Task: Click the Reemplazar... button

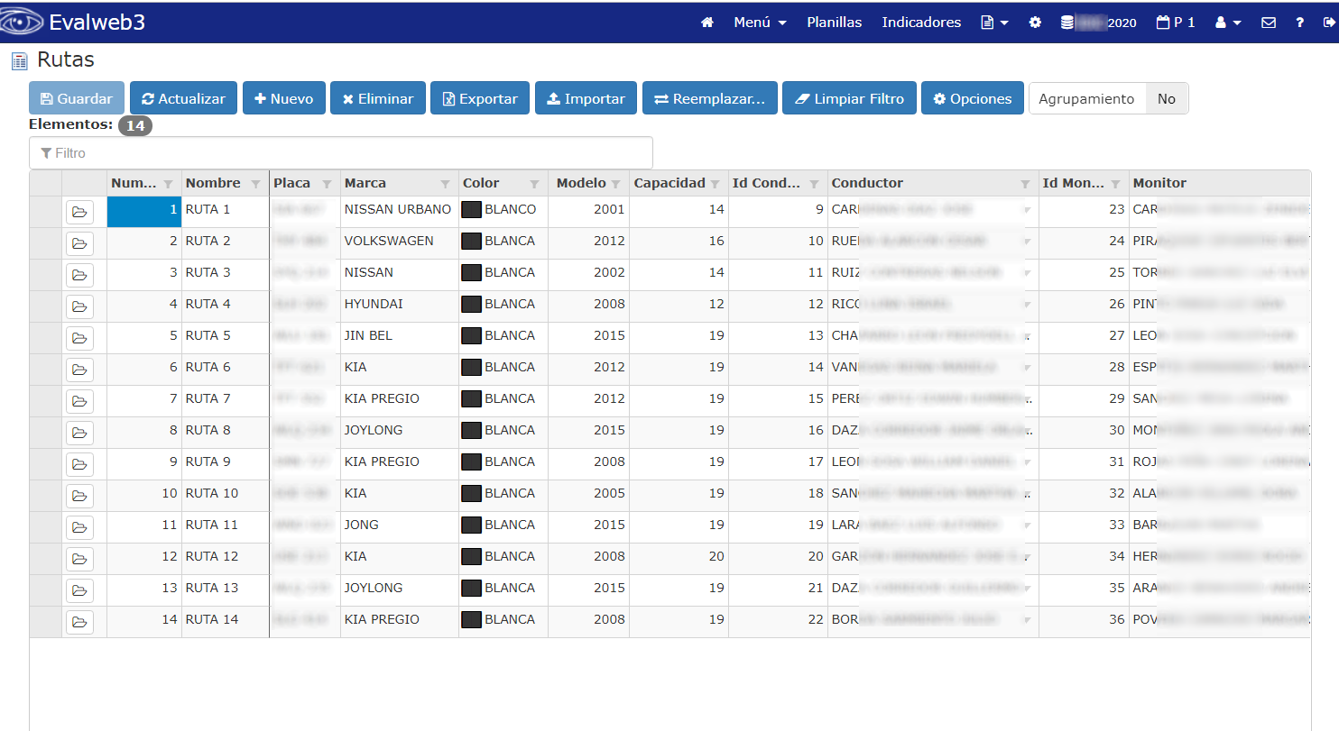Action: click(x=710, y=98)
